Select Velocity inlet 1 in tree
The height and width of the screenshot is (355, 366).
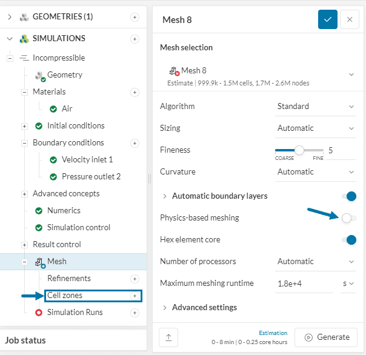tap(87, 160)
